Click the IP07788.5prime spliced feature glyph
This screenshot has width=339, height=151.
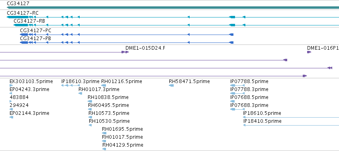[237, 85]
